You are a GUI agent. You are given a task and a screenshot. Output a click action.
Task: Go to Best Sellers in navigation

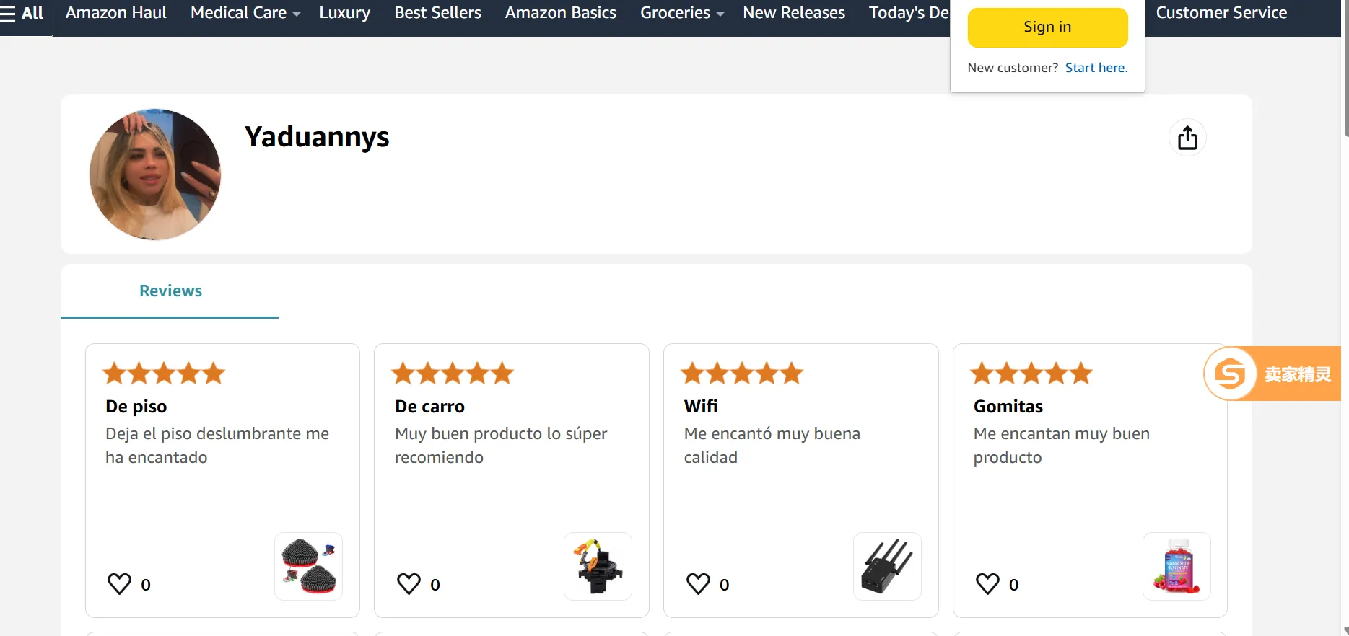[437, 13]
